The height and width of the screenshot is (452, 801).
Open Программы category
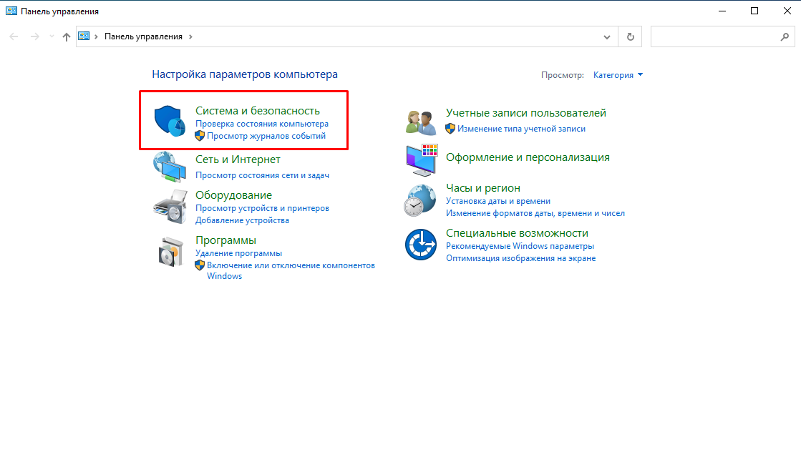[225, 240]
